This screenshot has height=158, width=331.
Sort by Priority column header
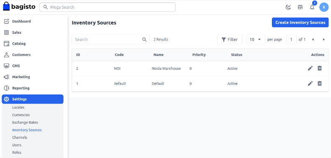199,55
